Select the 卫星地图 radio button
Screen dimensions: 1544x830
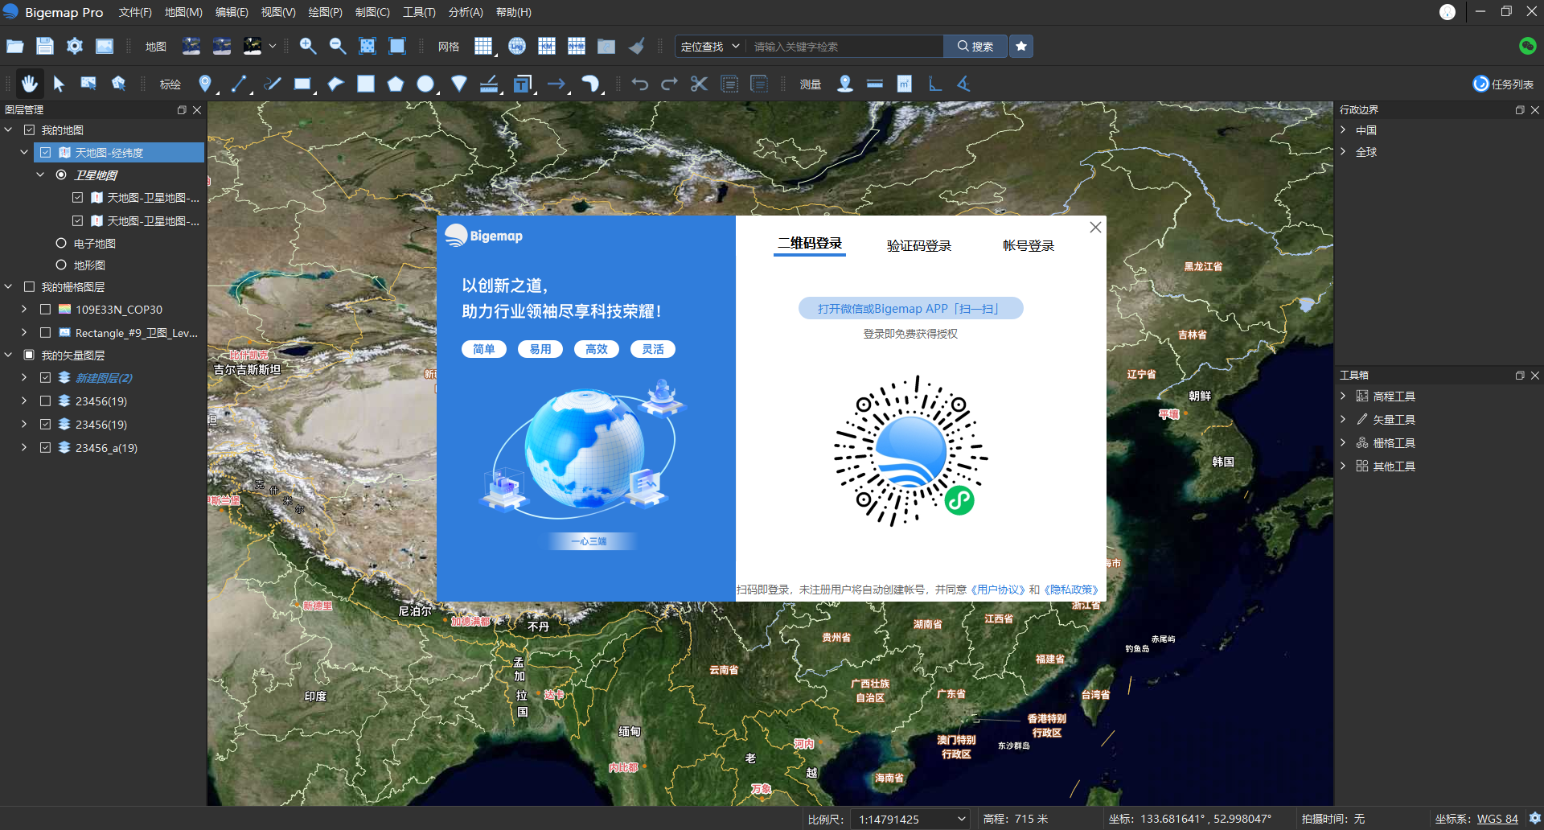pyautogui.click(x=61, y=175)
